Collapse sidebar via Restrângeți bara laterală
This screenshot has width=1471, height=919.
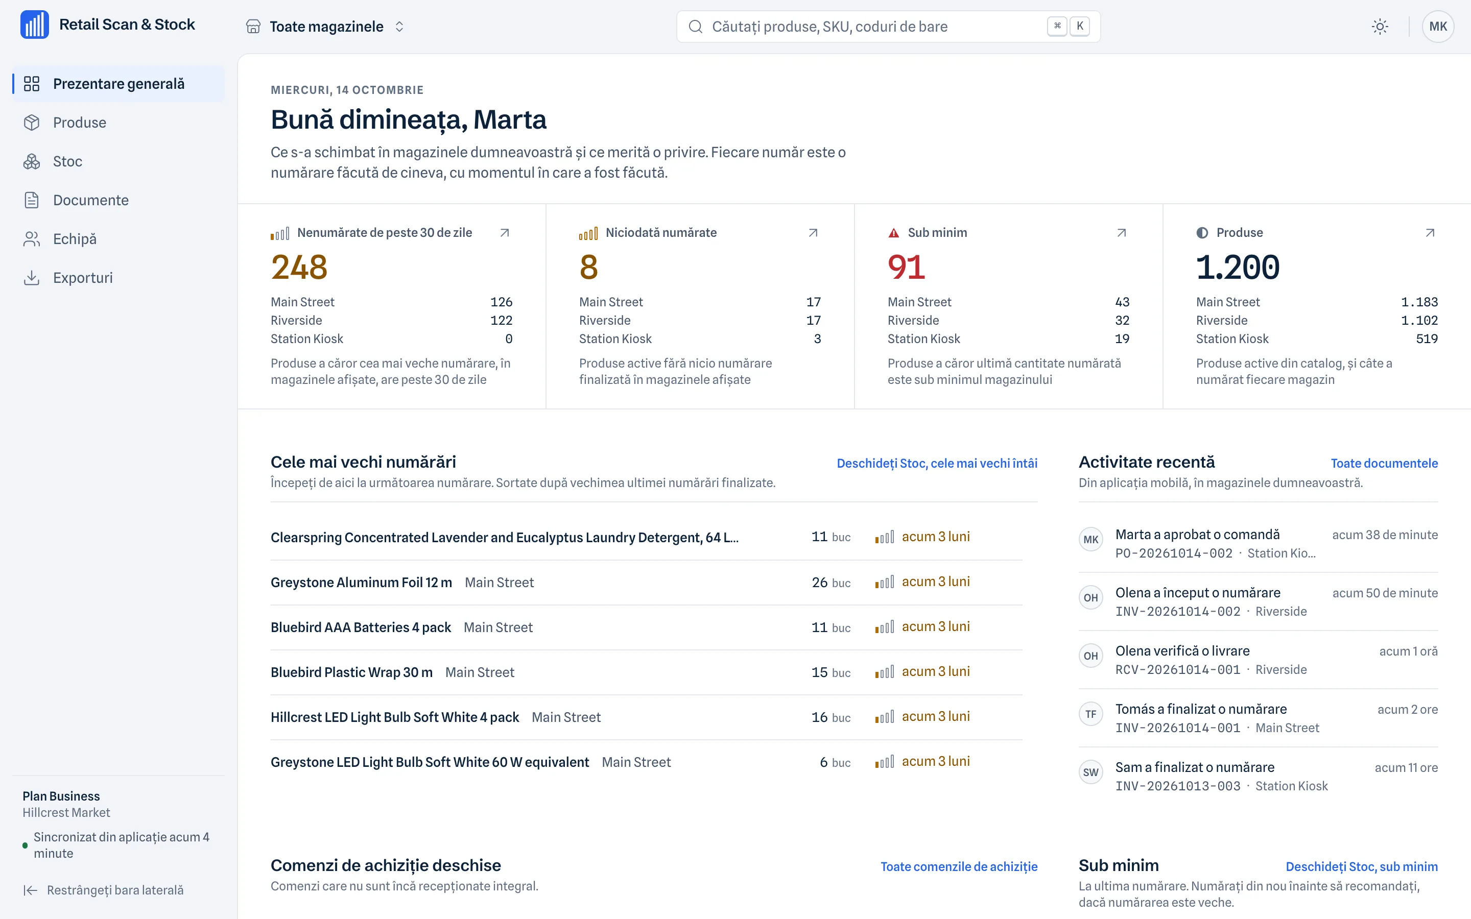tap(103, 890)
